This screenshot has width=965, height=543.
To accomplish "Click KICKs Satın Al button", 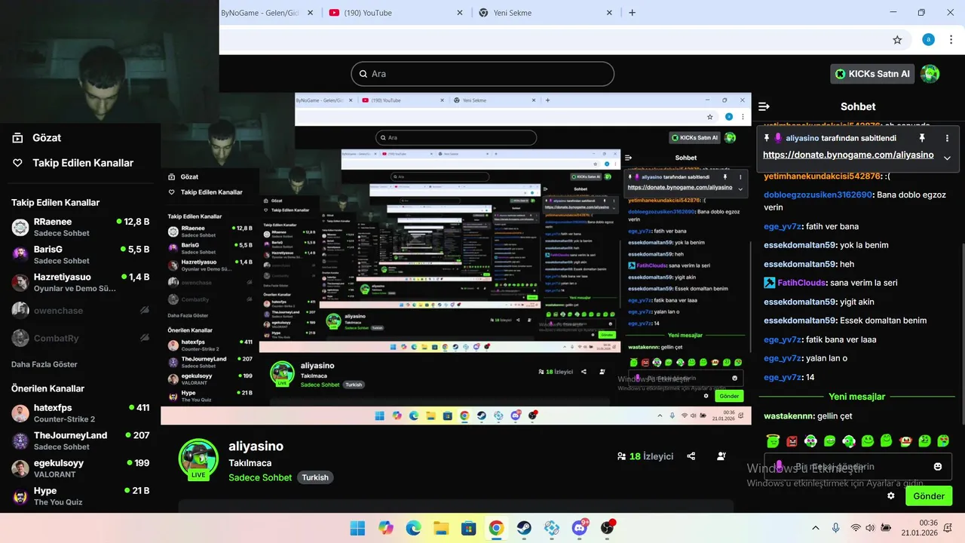I will click(x=872, y=74).
